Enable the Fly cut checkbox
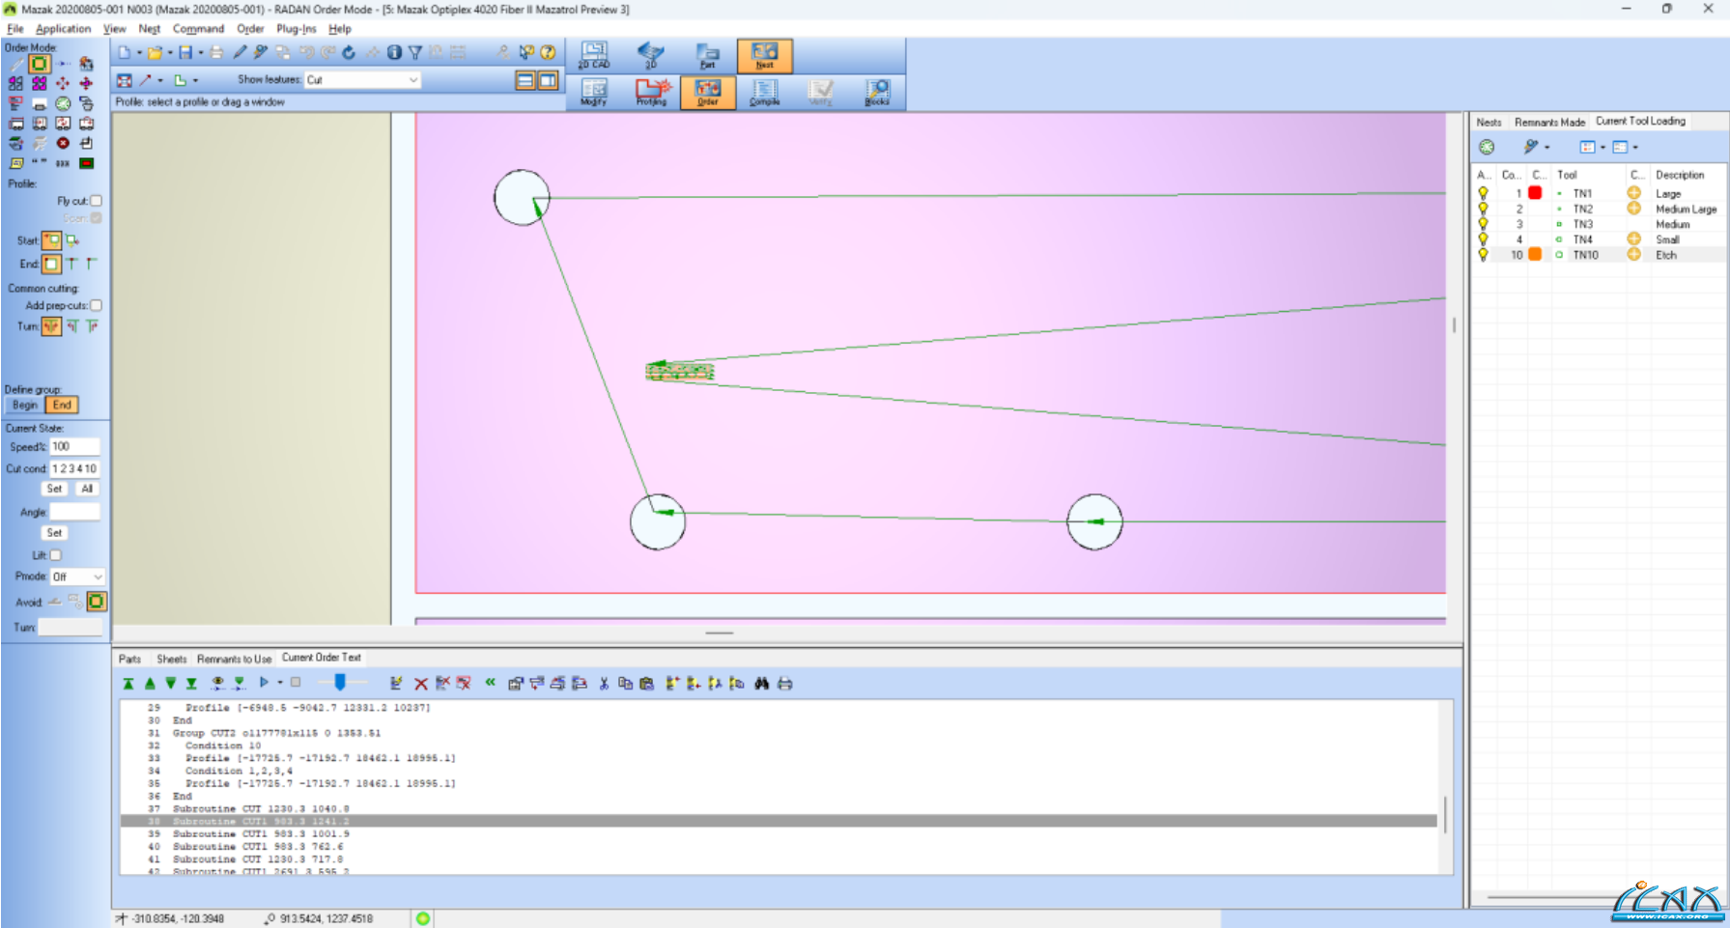The image size is (1730, 928). coord(96,201)
